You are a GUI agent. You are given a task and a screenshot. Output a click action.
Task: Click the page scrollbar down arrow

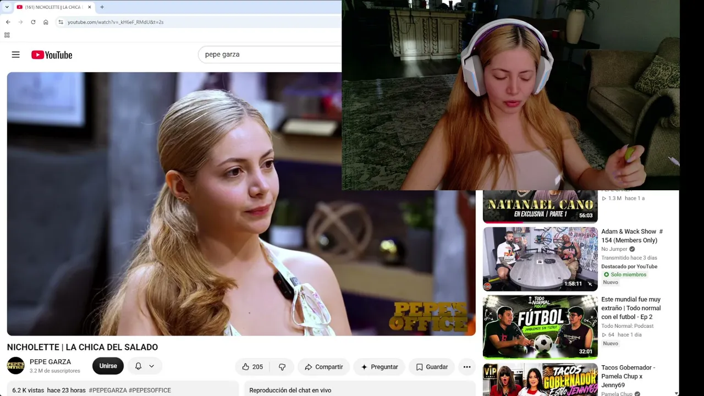coord(676,393)
